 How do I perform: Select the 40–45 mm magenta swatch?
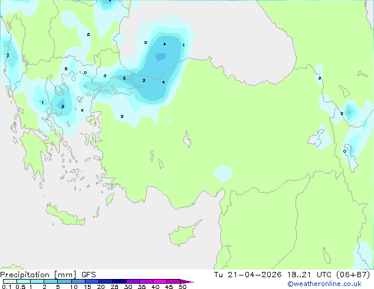point(160,281)
